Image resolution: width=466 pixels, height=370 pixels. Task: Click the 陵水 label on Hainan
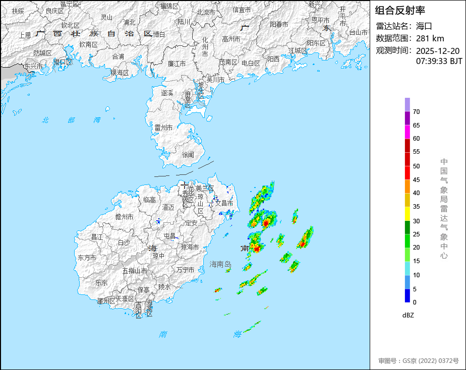(x=164, y=287)
